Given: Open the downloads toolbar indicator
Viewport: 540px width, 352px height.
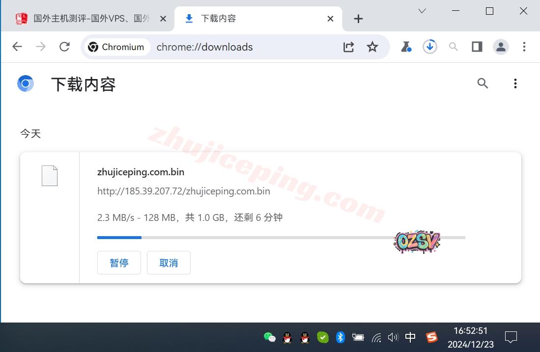Looking at the screenshot, I should click(x=430, y=47).
